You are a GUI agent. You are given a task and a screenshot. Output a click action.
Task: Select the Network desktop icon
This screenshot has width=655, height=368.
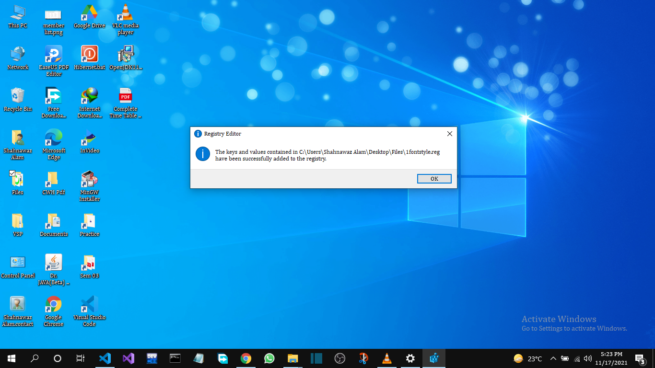(18, 58)
